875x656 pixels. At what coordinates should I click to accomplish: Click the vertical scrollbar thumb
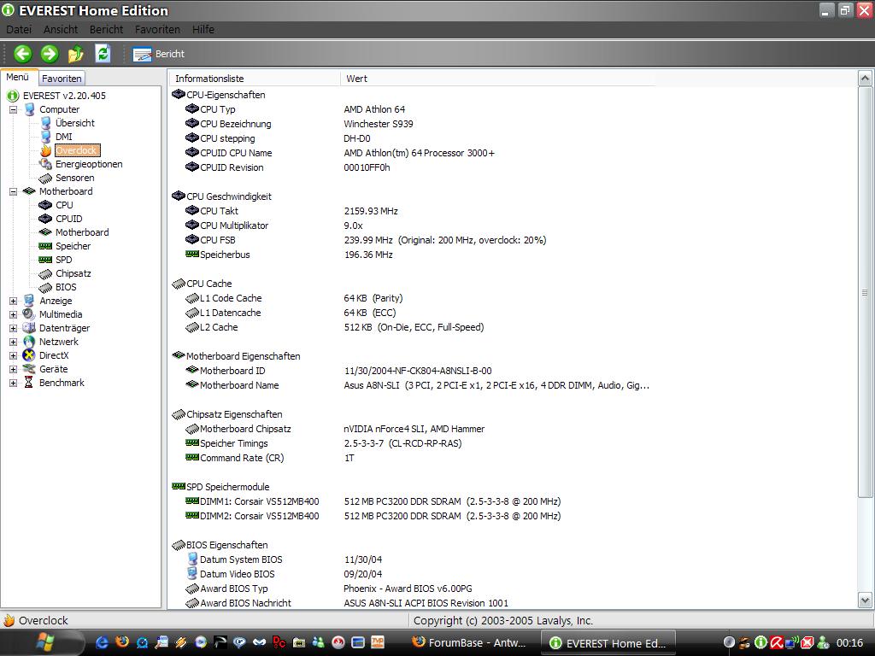click(865, 292)
